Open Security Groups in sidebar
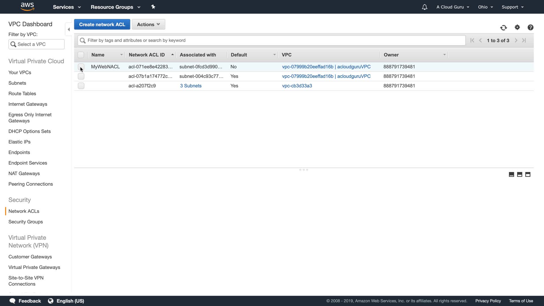 point(25,222)
